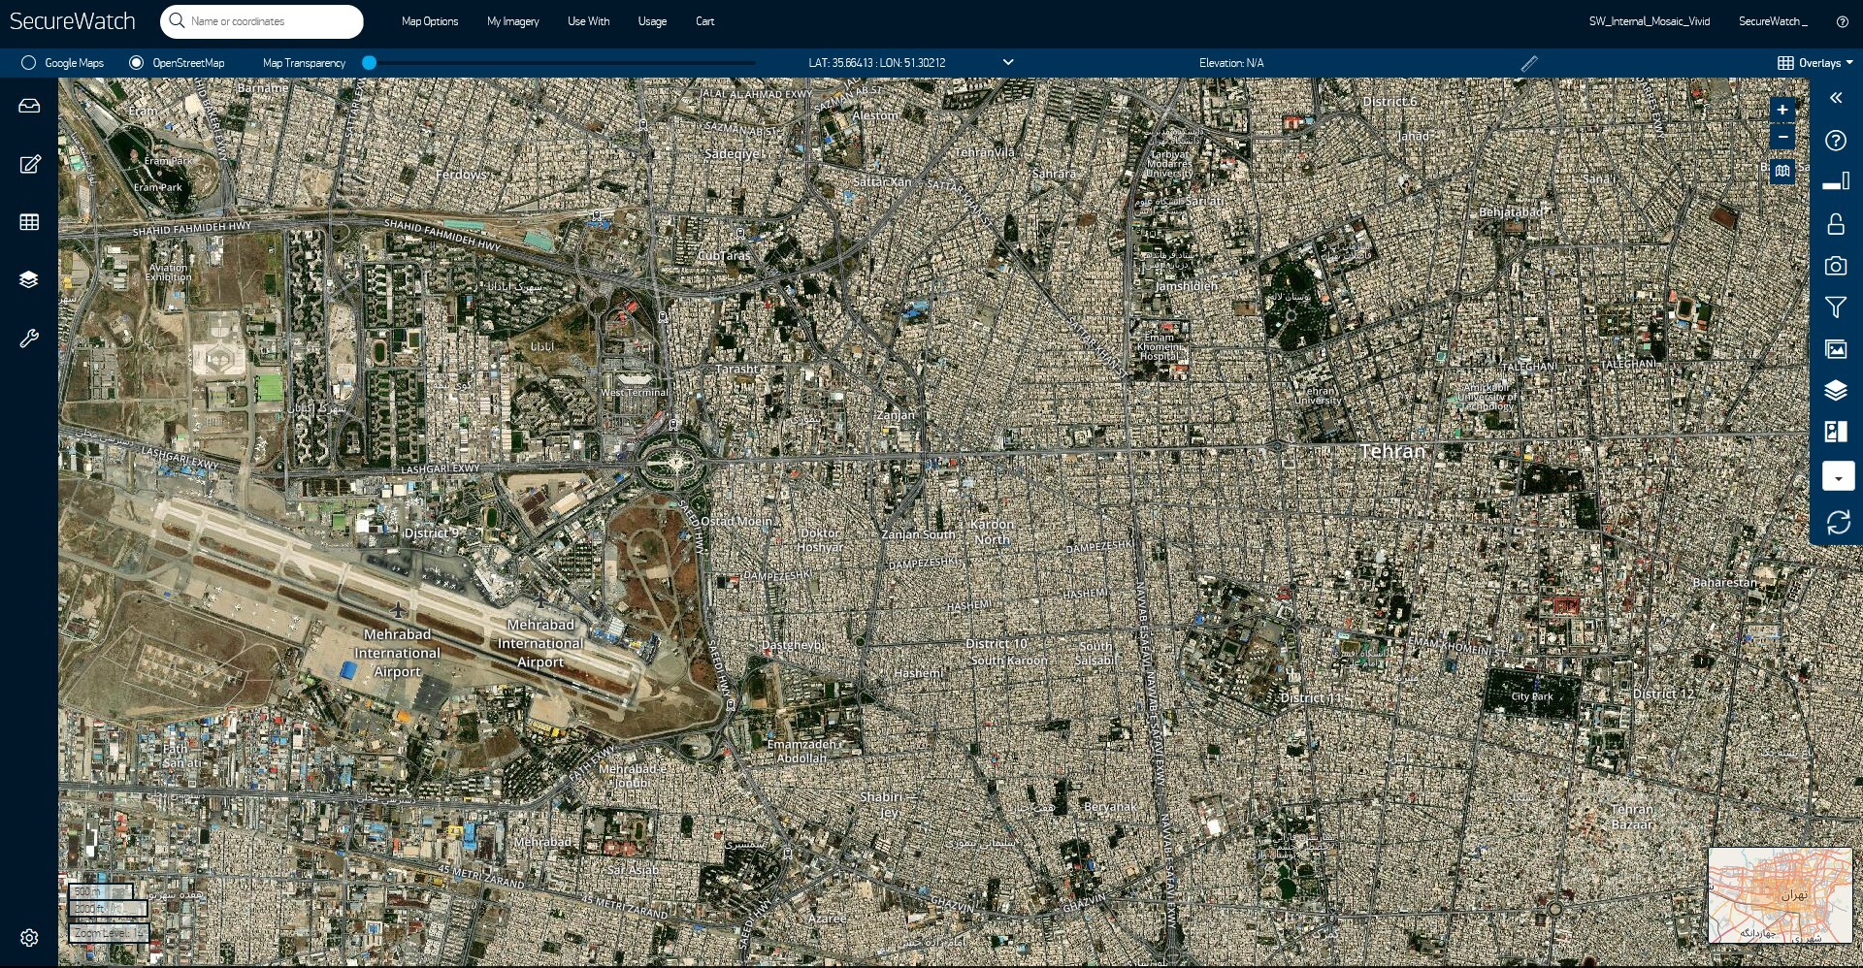The image size is (1863, 968).
Task: Open the inbox tray icon in left sidebar
Action: [x=29, y=106]
